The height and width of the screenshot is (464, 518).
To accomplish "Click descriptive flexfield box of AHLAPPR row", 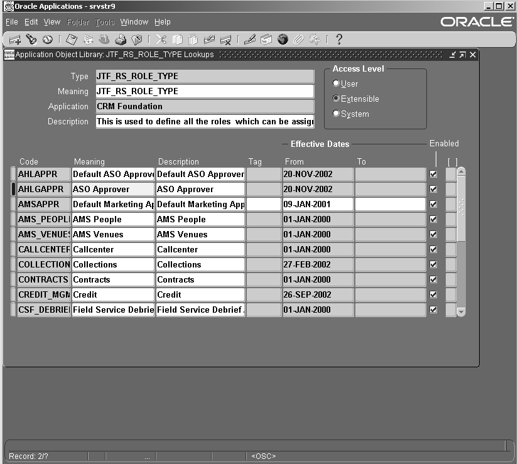I will click(x=451, y=174).
